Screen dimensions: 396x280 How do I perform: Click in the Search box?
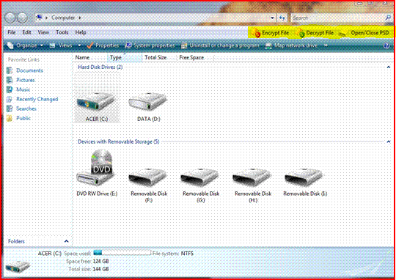(338, 18)
